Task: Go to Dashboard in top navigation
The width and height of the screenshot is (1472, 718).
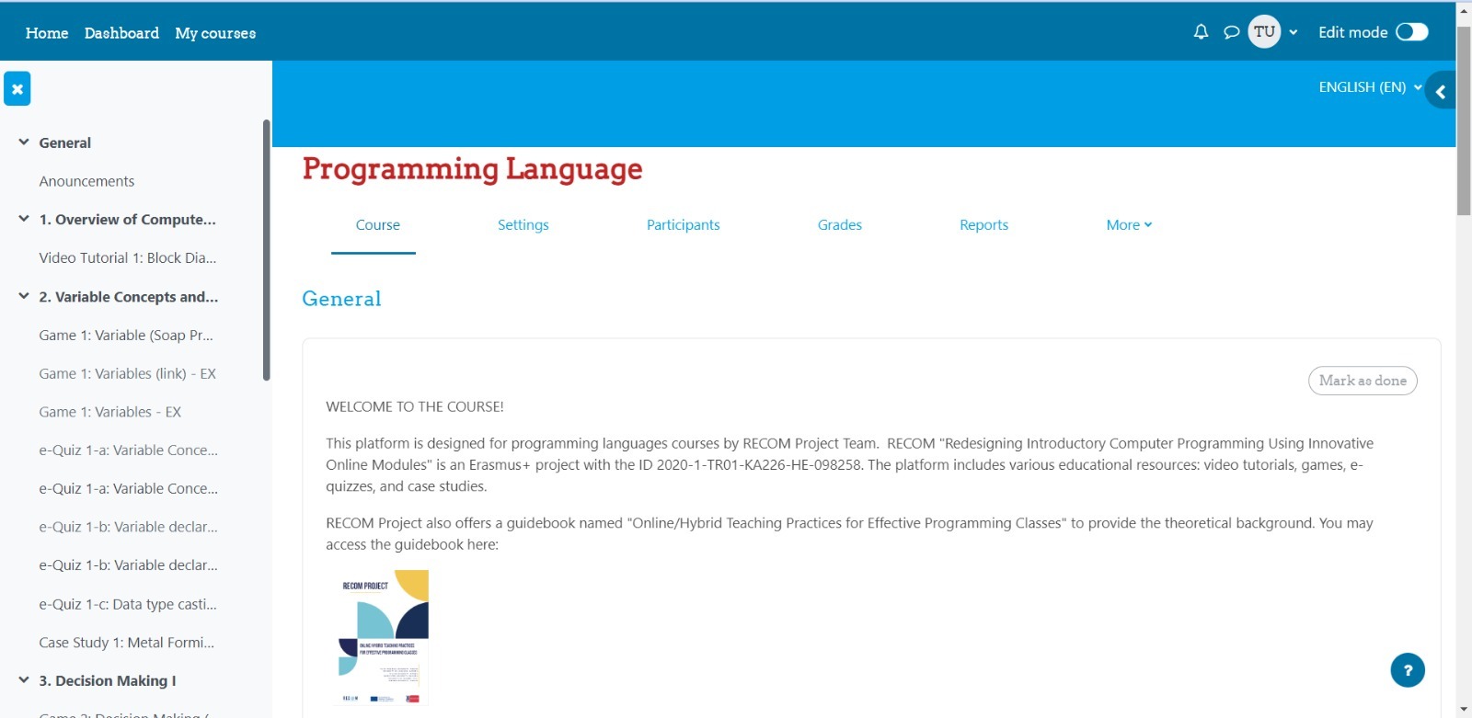Action: click(121, 33)
